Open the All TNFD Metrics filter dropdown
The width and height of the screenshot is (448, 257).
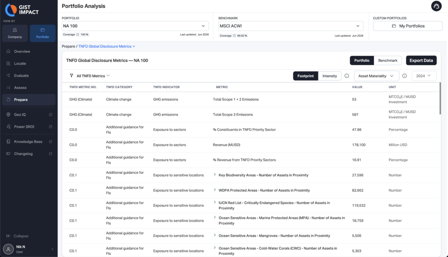click(90, 76)
